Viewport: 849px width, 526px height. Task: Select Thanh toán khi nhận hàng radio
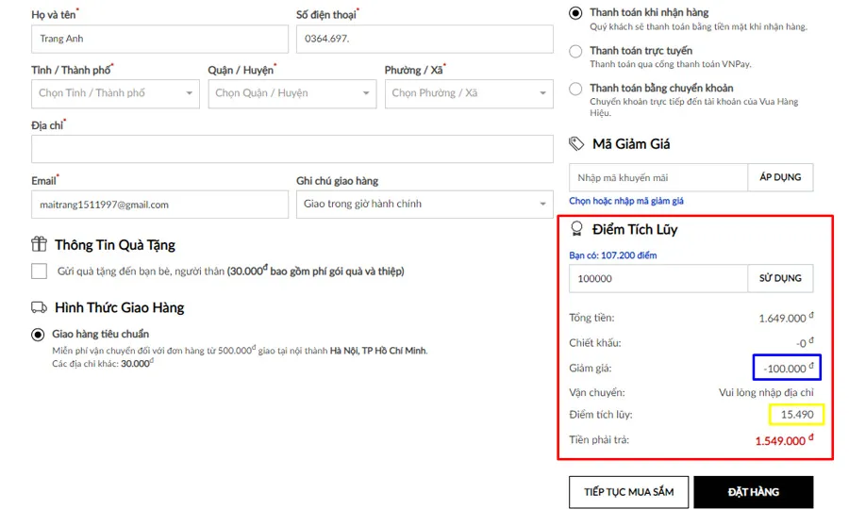point(575,13)
